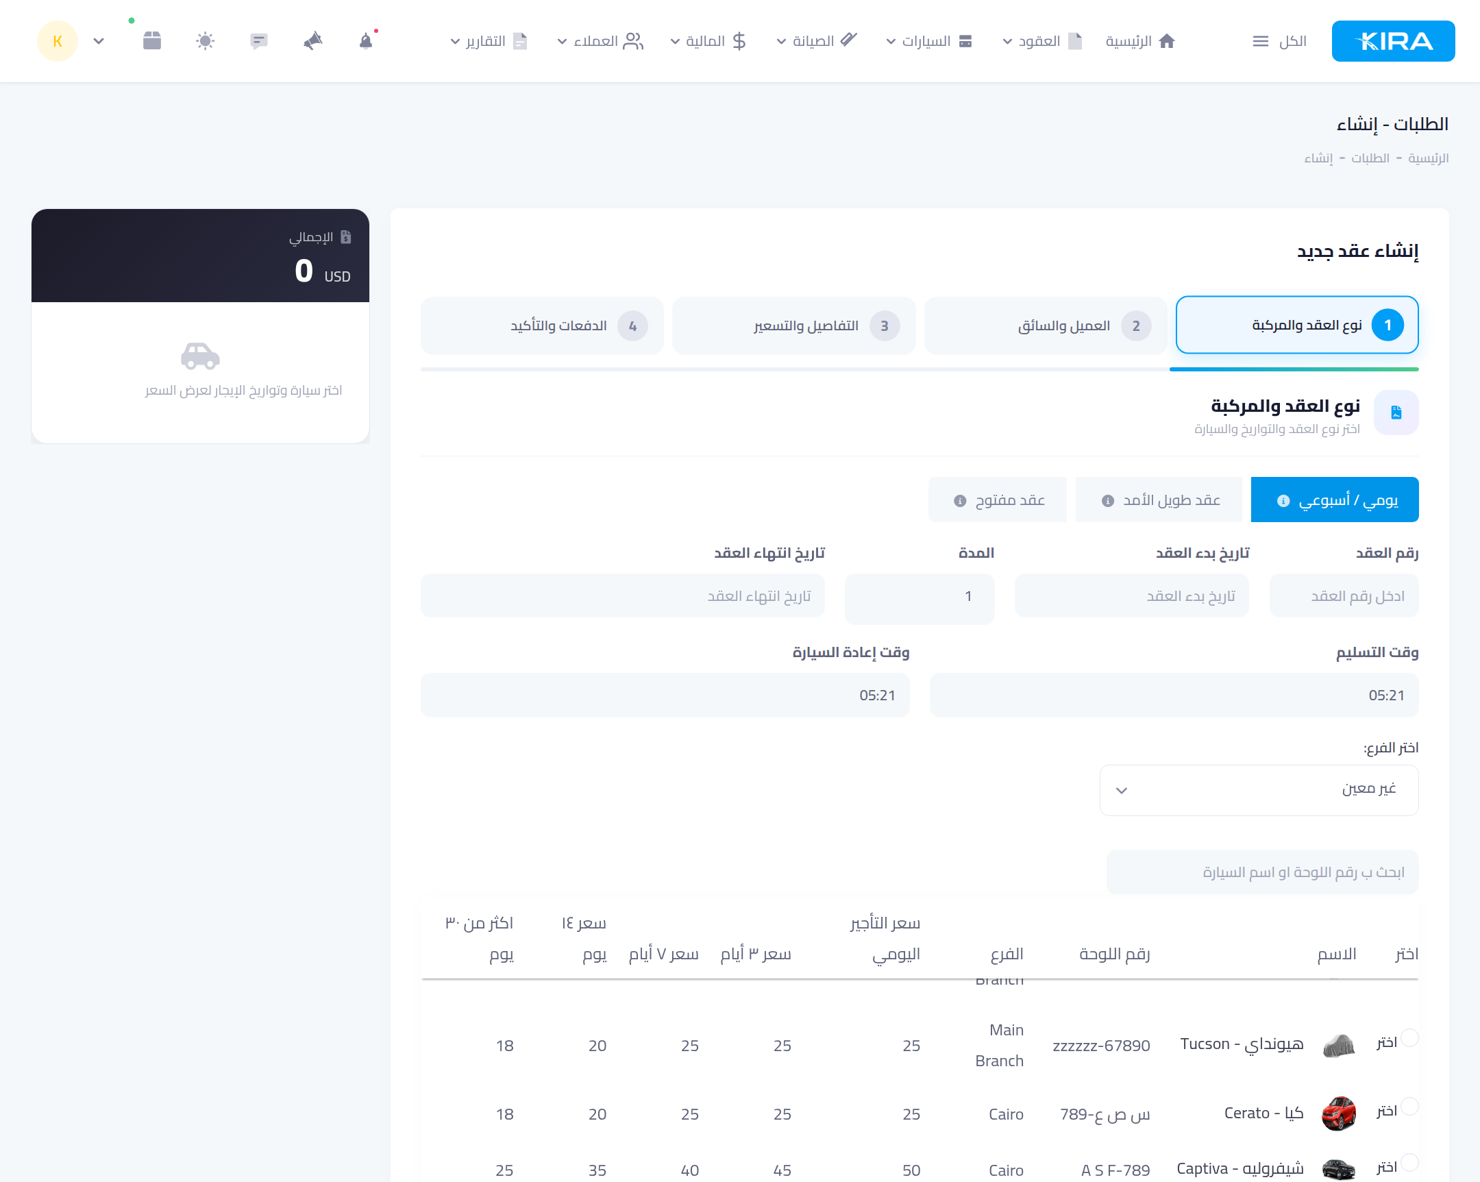Click plate number A S F-789
1480x1182 pixels.
pyautogui.click(x=1115, y=1170)
